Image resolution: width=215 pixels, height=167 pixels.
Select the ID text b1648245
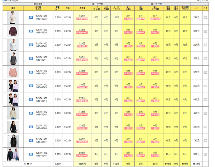pos(42,115)
